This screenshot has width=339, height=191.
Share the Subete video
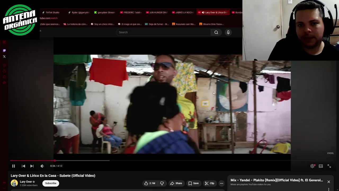click(176, 183)
